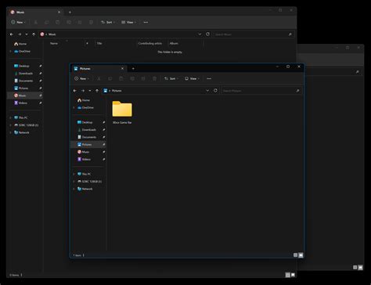371x285 pixels.
Task: Switch Music window to large icons view
Action: click(x=293, y=275)
